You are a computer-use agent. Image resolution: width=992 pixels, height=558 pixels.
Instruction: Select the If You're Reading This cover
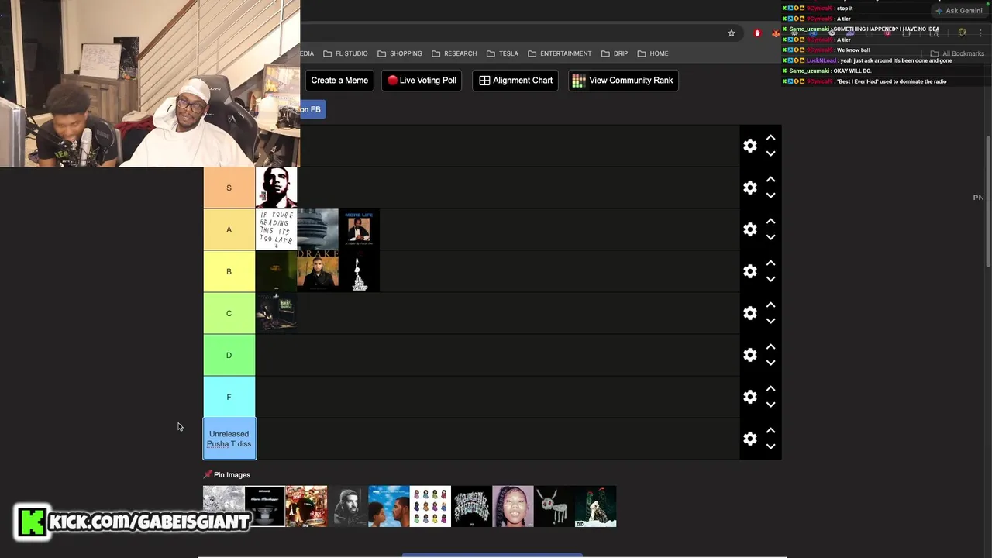277,229
